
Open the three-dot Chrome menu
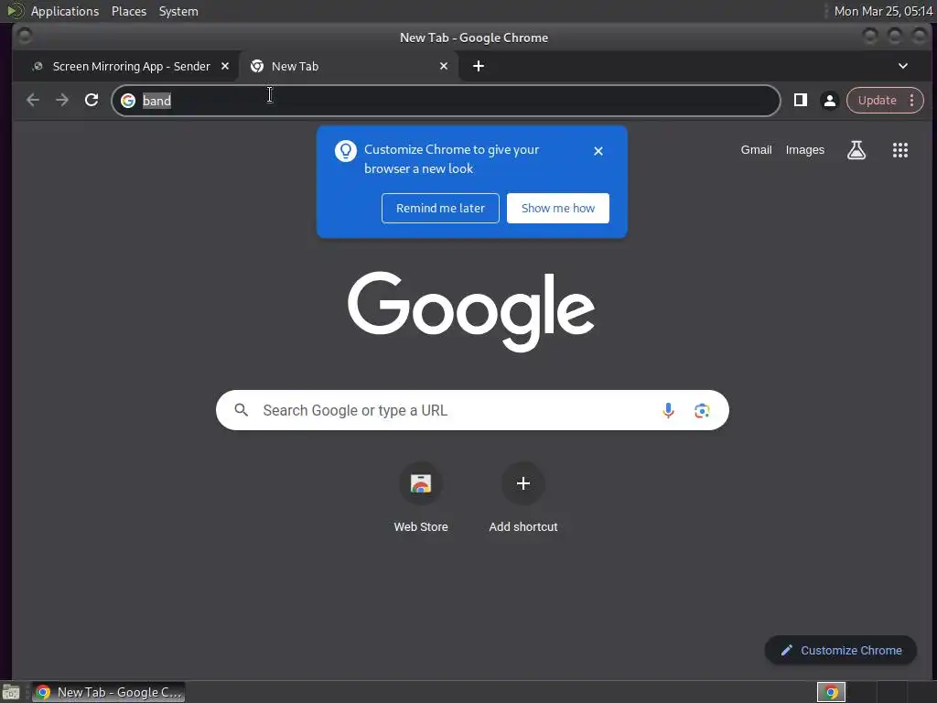point(912,100)
